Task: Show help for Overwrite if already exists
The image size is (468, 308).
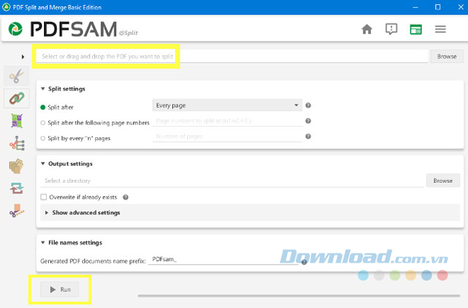Action: point(126,197)
